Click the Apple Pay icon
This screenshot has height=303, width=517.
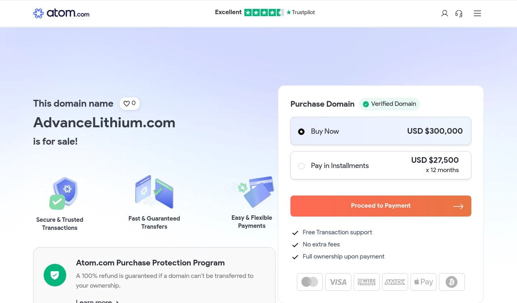[423, 282]
